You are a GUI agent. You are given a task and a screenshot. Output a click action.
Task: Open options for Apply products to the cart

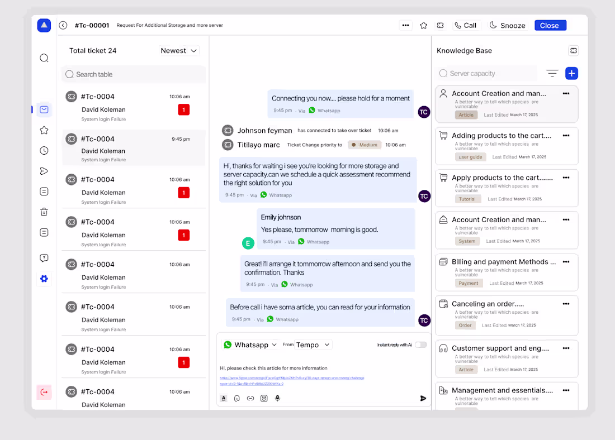coord(566,178)
